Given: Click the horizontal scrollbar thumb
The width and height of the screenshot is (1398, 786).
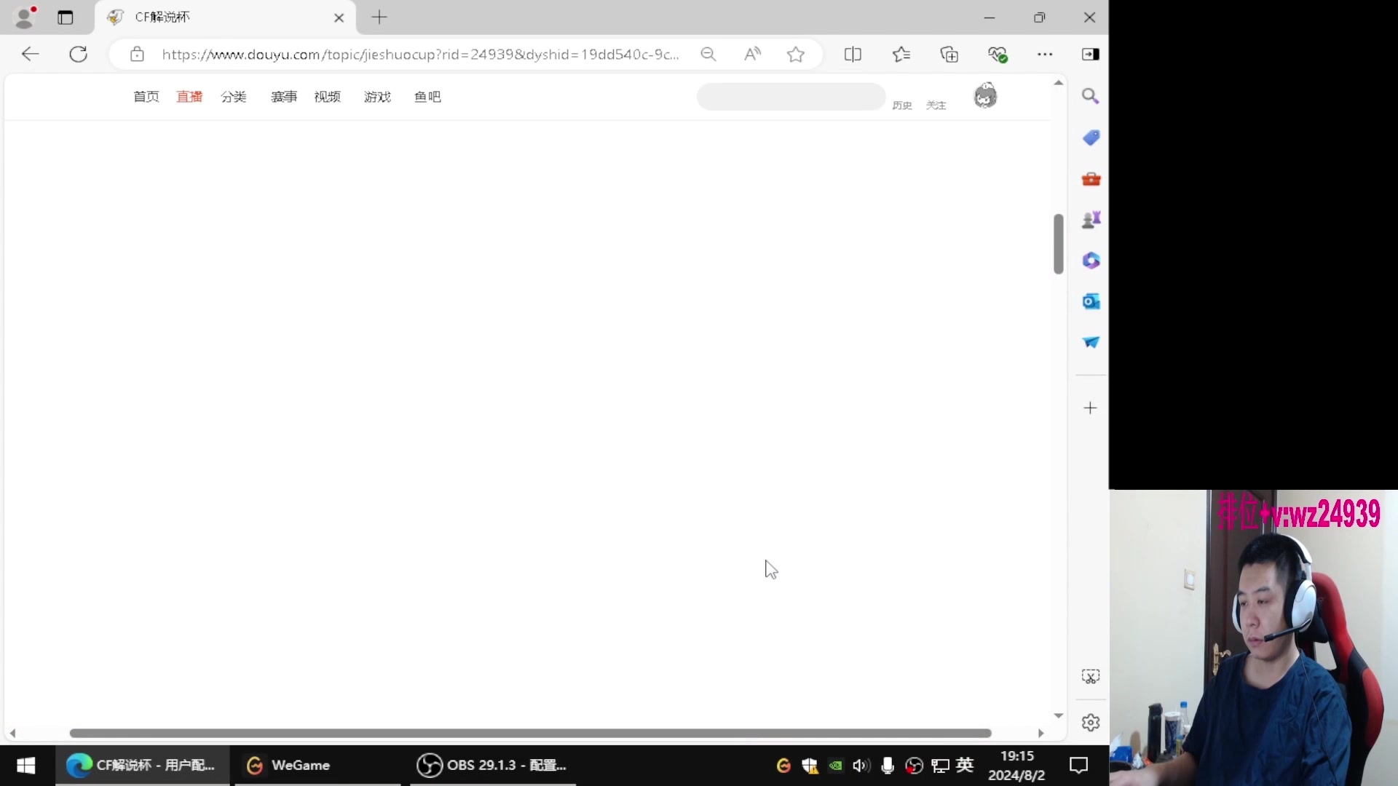Looking at the screenshot, I should 530,733.
